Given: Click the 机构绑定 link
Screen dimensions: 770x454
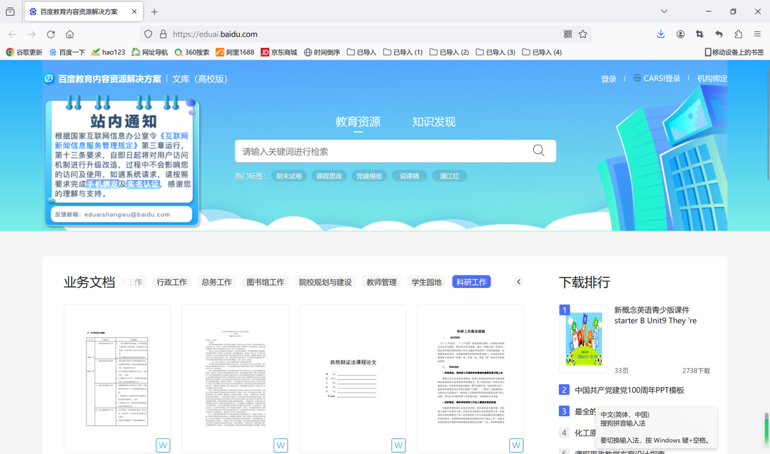Looking at the screenshot, I should pyautogui.click(x=712, y=78).
